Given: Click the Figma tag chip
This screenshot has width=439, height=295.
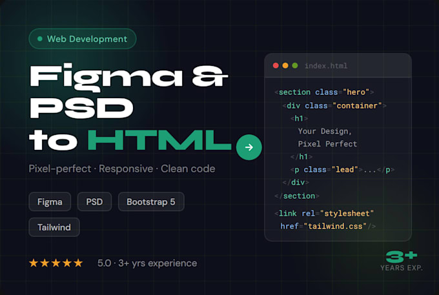Looking at the screenshot, I should pyautogui.click(x=50, y=201).
